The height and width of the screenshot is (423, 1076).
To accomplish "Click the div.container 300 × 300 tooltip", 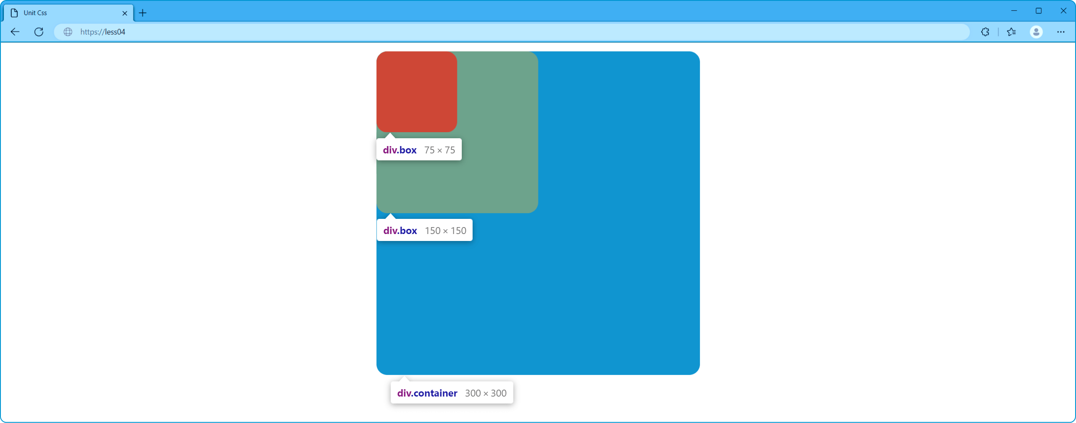I will coord(452,393).
